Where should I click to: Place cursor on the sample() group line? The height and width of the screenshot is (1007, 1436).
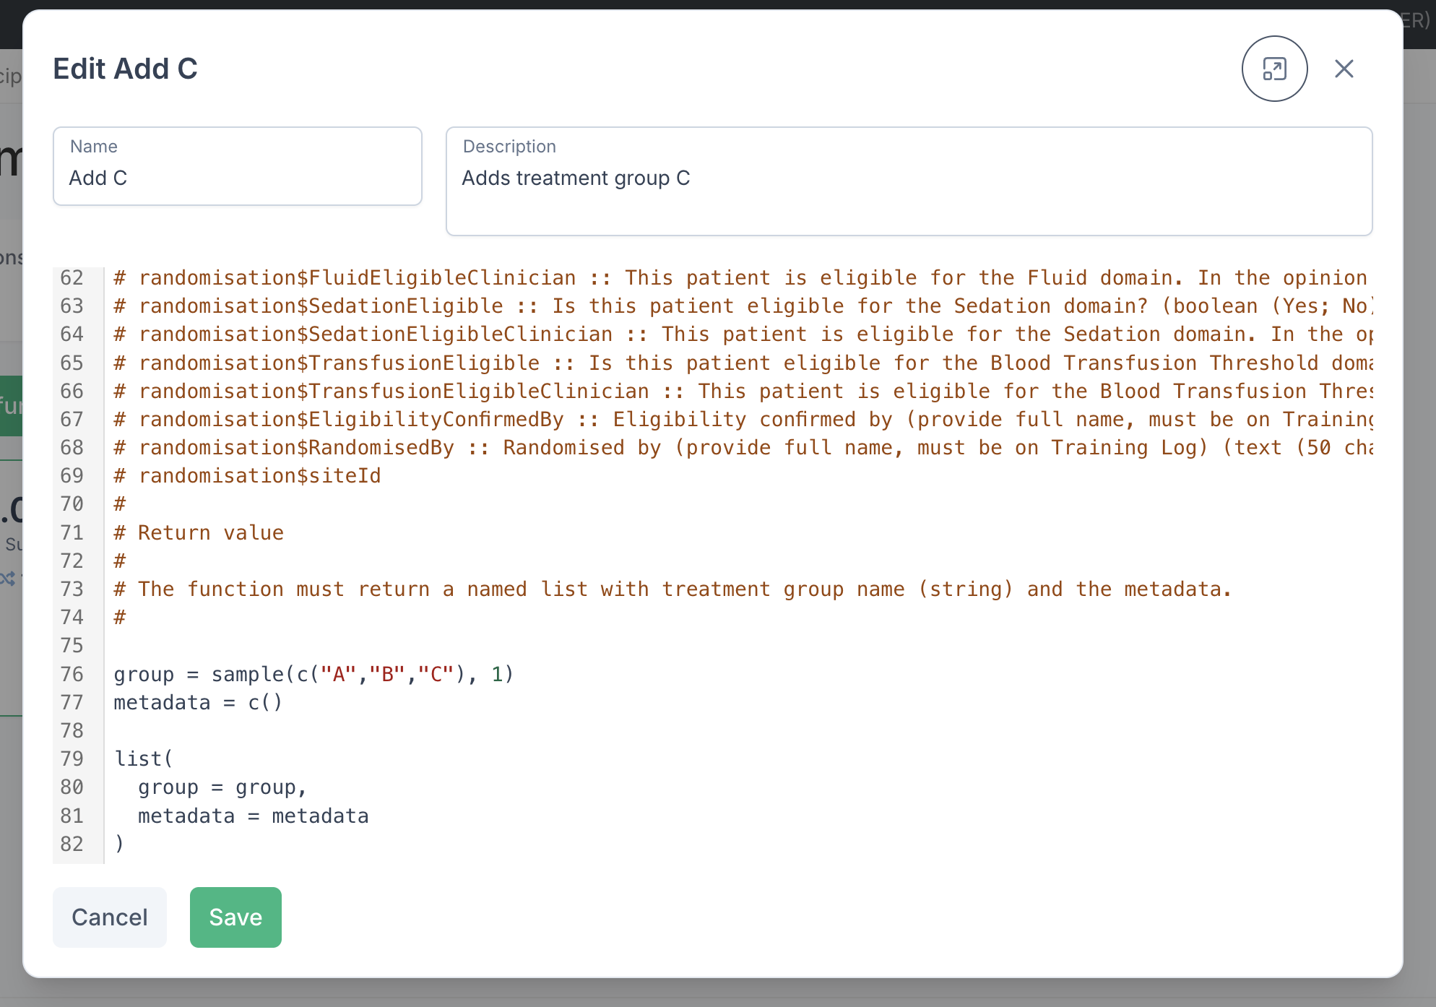[x=313, y=674]
